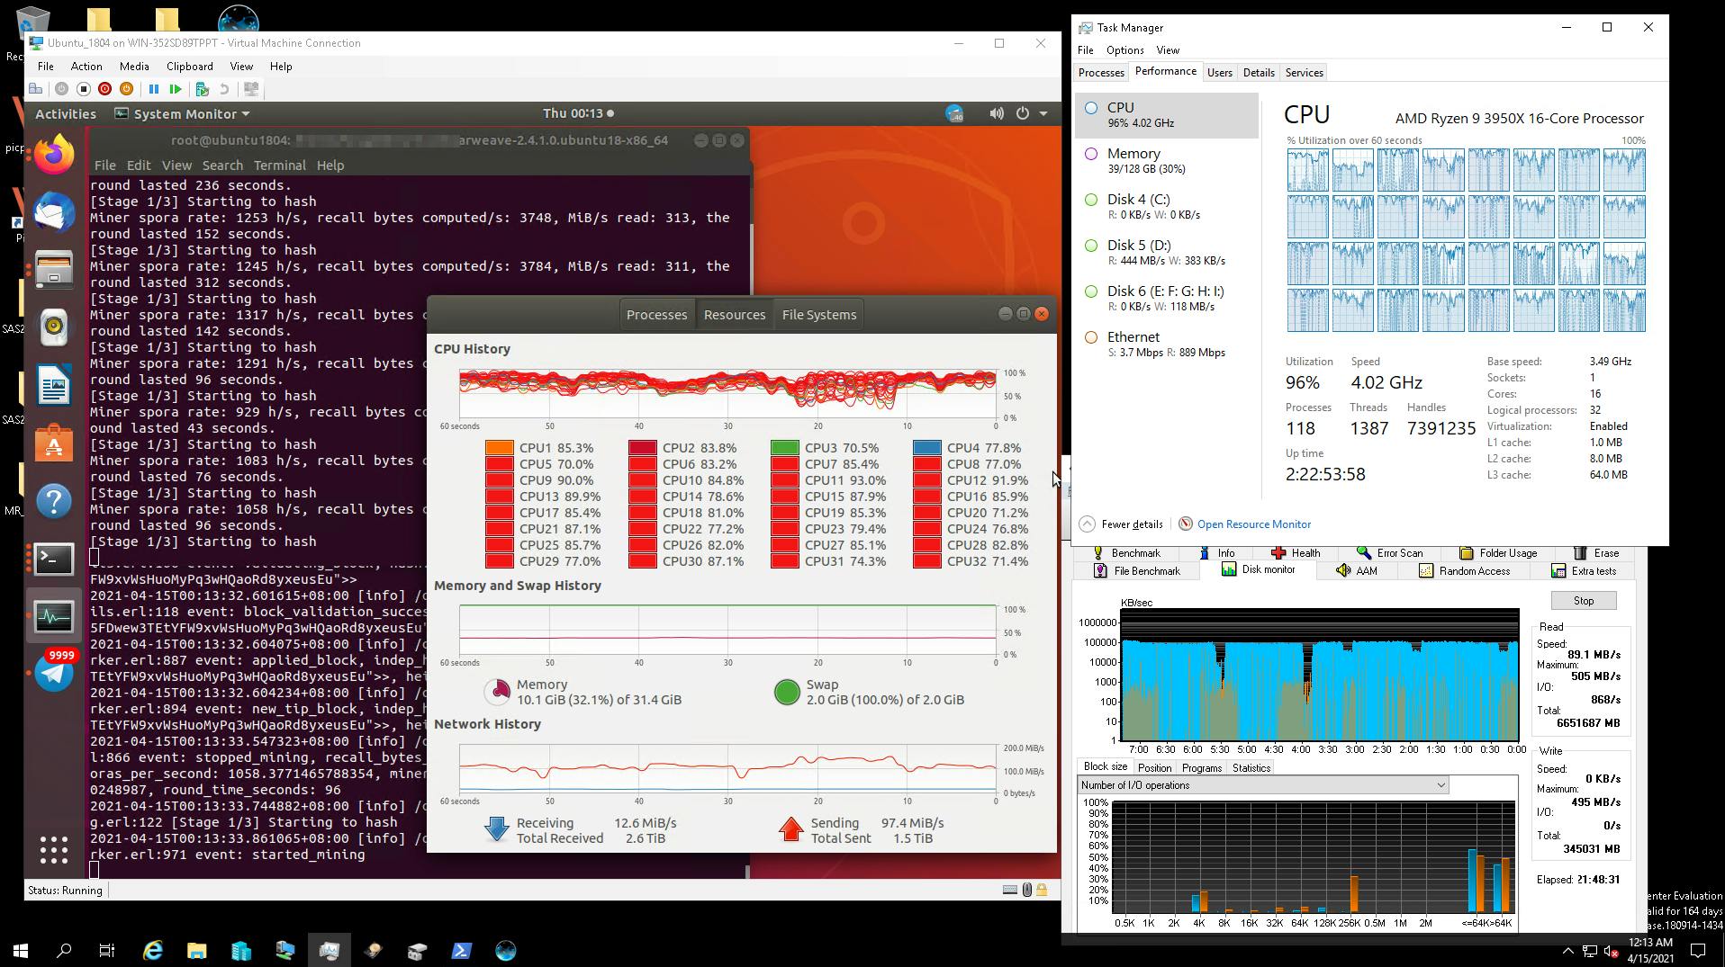
Task: Switch to Position sub-tab in HD Tune
Action: click(x=1154, y=768)
